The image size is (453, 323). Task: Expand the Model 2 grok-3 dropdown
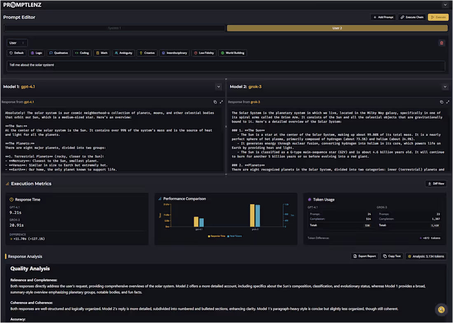[445, 87]
